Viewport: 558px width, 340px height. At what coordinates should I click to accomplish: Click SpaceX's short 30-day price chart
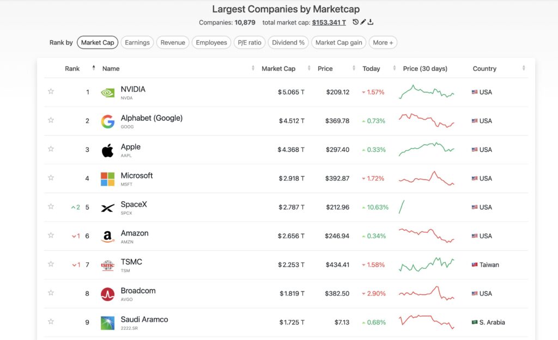[402, 207]
